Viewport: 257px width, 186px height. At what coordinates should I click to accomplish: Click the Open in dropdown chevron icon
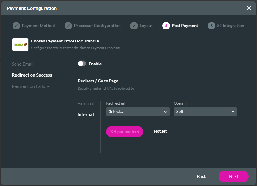233,111
